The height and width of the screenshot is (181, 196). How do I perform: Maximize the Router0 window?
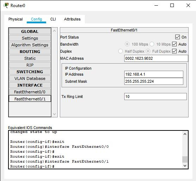coord(172,5)
